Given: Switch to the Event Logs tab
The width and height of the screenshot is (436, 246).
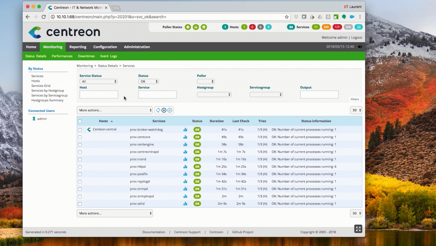Looking at the screenshot, I should (108, 56).
